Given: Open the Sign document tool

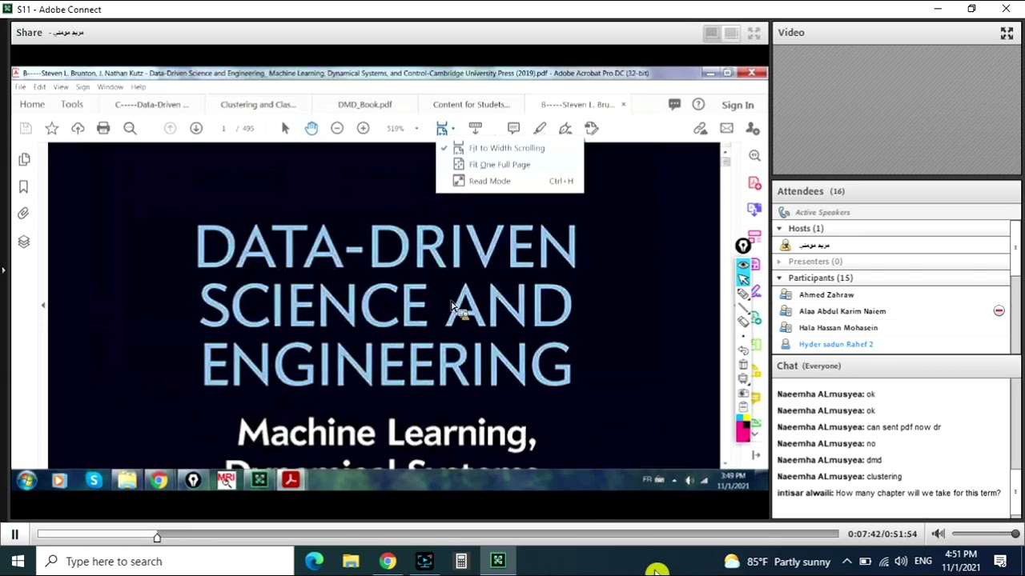Looking at the screenshot, I should point(565,128).
